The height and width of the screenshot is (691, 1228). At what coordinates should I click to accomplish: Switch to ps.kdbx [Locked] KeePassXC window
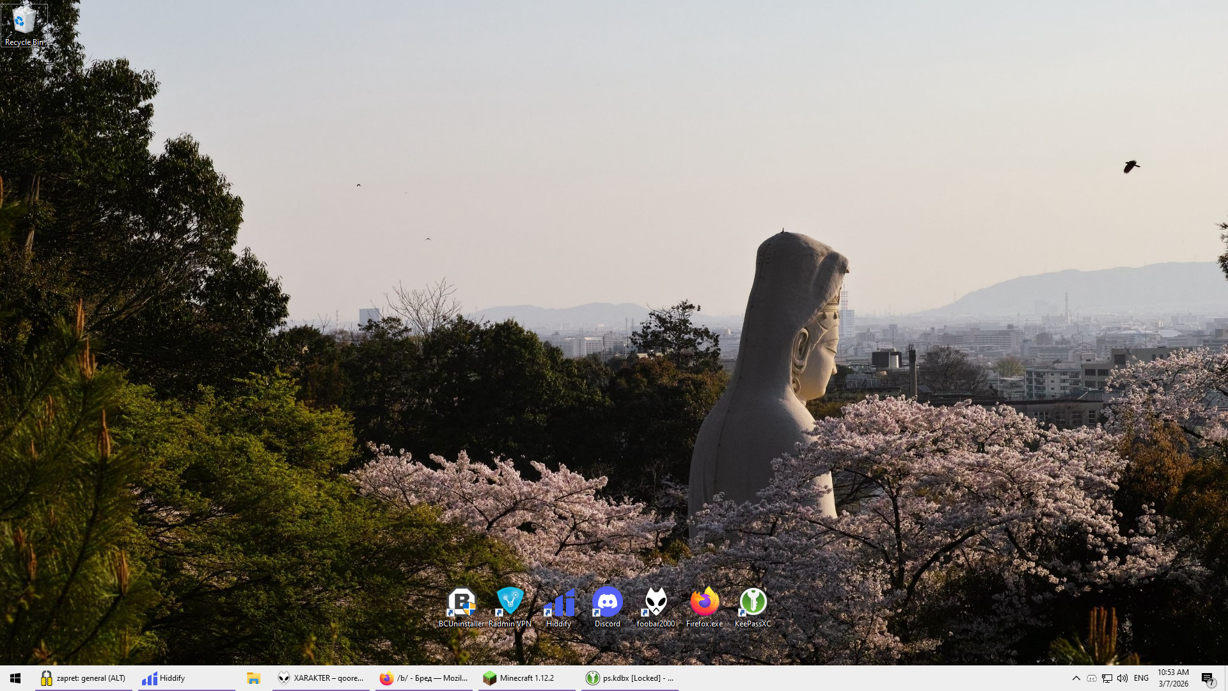click(x=630, y=678)
